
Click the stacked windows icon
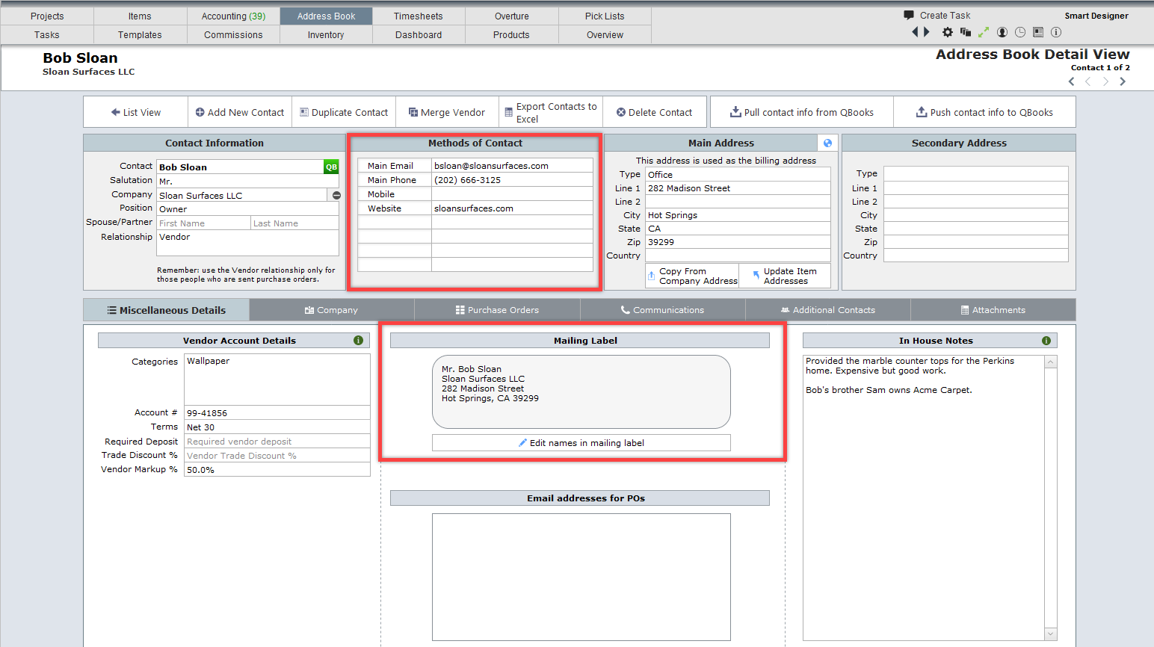click(x=966, y=32)
